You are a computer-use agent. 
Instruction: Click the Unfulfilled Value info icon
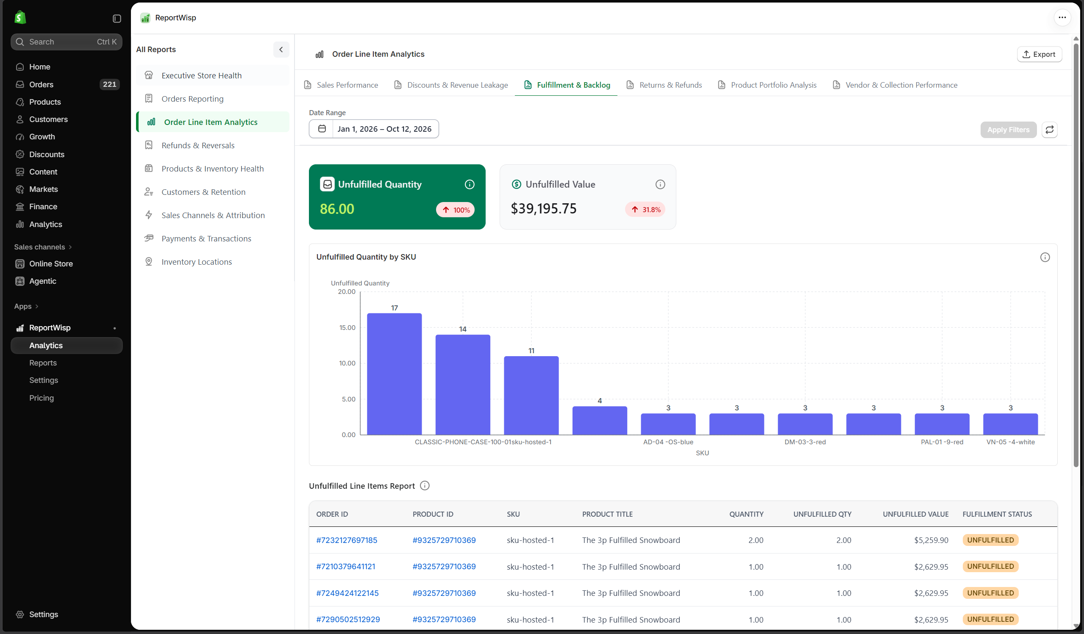pyautogui.click(x=660, y=184)
